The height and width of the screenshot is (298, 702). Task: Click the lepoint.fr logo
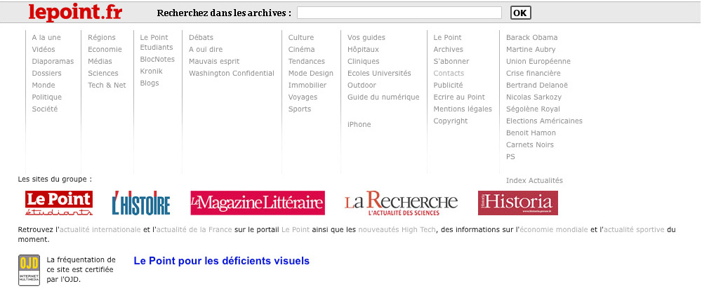75,12
